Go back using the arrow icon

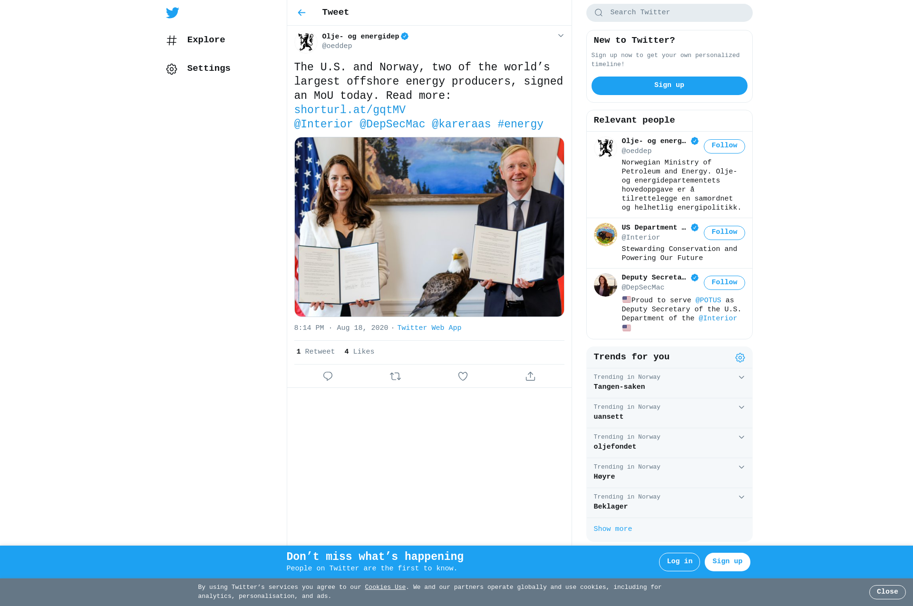coord(301,13)
